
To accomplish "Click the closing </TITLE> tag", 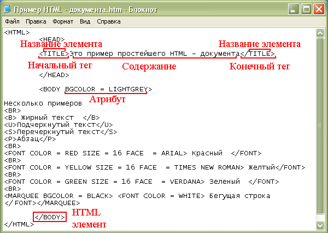I will 257,54.
